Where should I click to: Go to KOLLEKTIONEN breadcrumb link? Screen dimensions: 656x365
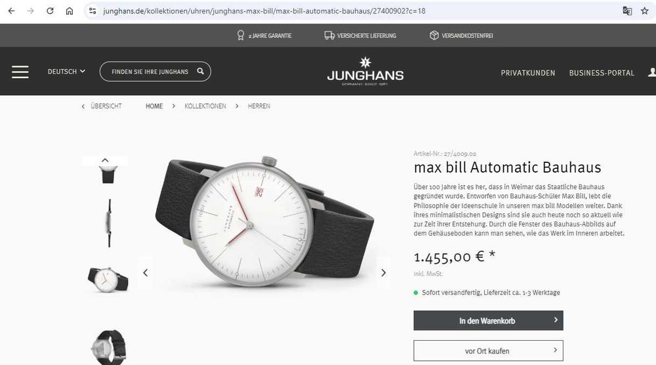tap(205, 106)
